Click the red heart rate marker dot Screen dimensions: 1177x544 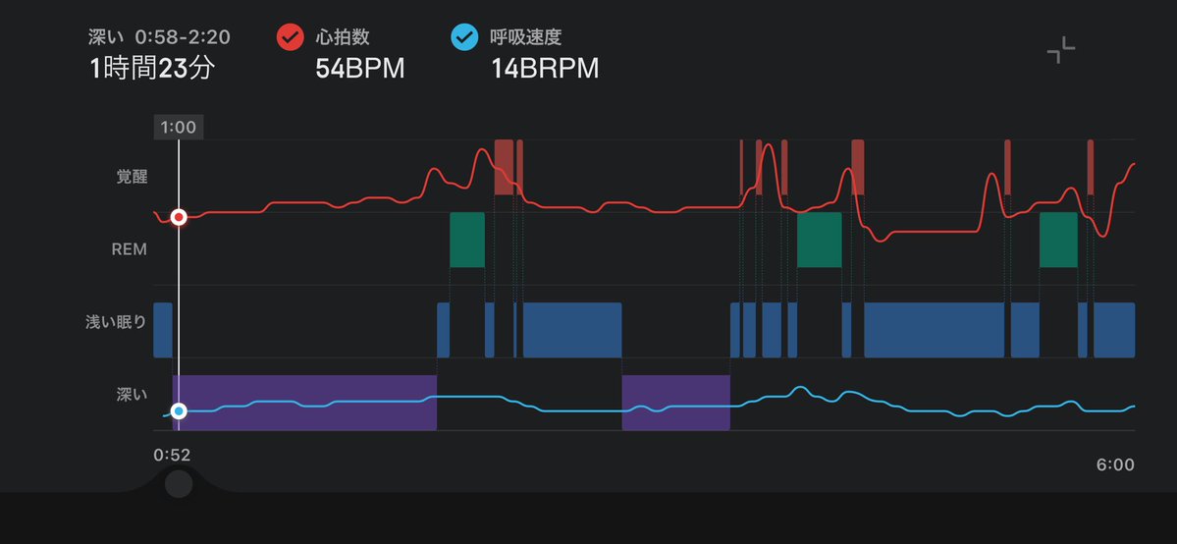tap(179, 217)
